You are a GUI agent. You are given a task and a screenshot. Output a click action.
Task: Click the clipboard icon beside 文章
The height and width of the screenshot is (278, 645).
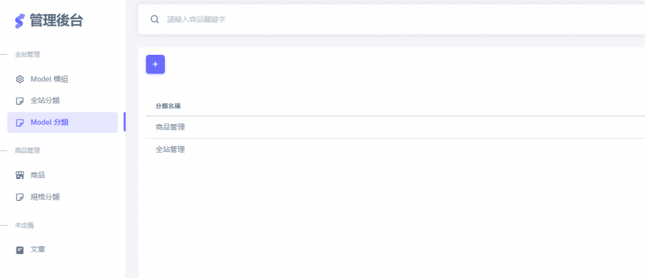(20, 250)
